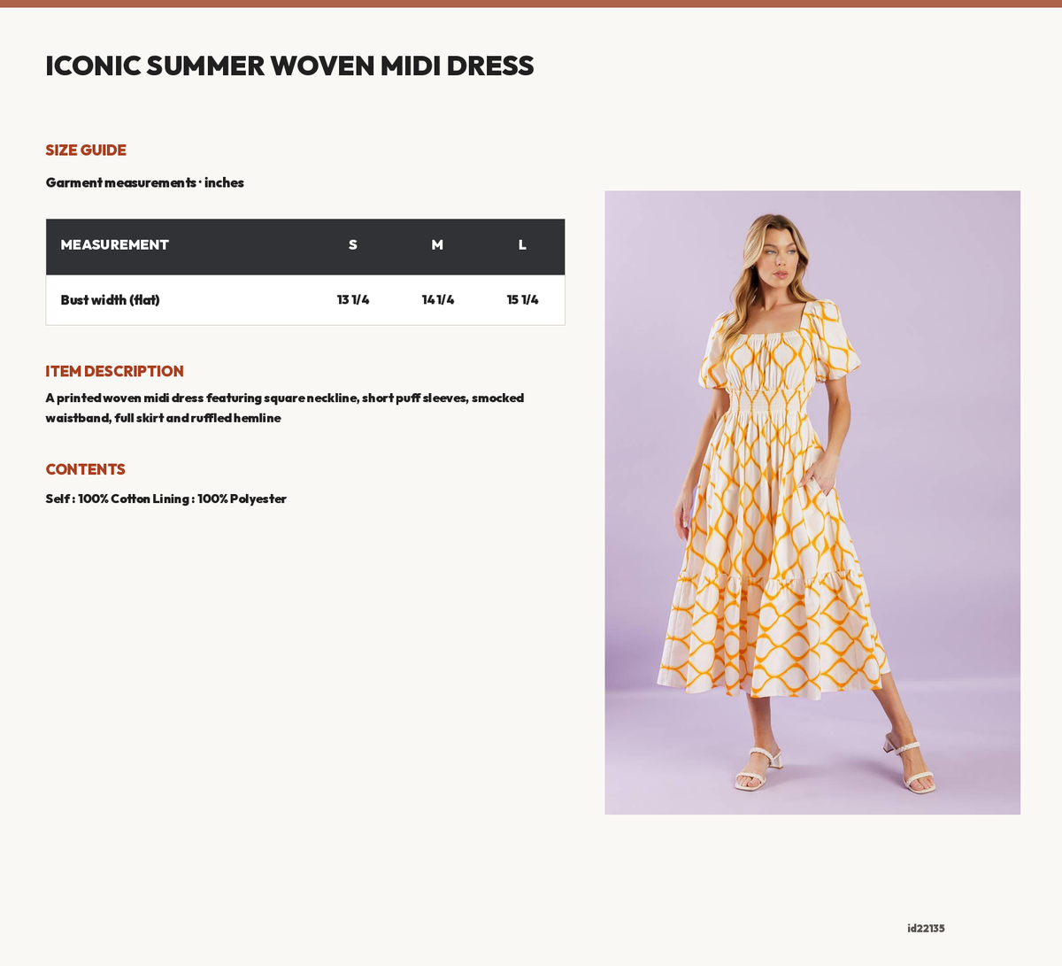1062x966 pixels.
Task: Select the M size column header
Action: tap(437, 245)
